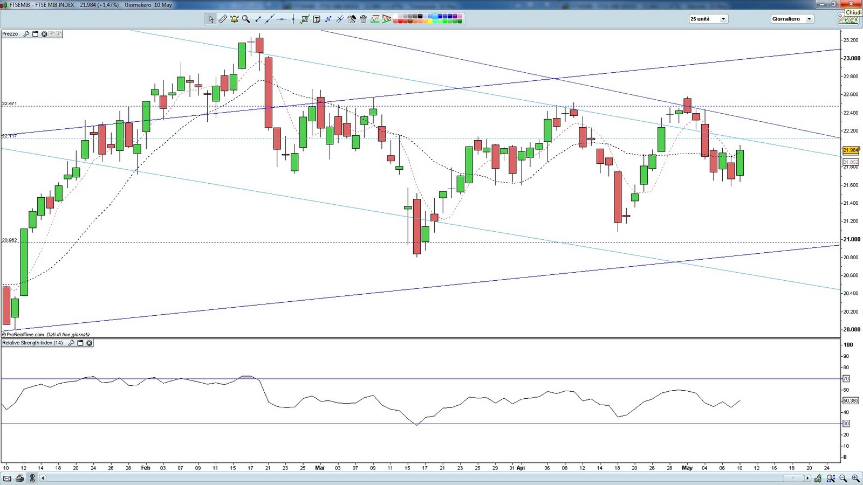Pick the red swatch in the bottom row
Viewport: 863px width, 485px height.
click(400, 22)
